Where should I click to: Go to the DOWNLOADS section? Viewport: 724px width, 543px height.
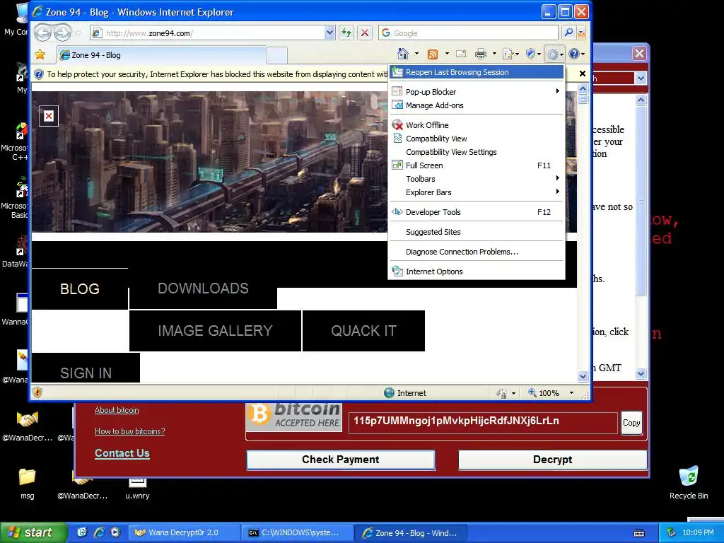pos(203,288)
